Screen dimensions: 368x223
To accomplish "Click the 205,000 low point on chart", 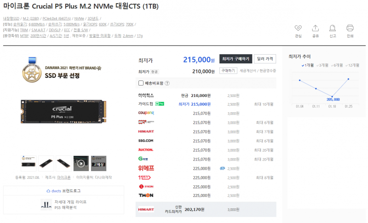I will [x=332, y=97].
